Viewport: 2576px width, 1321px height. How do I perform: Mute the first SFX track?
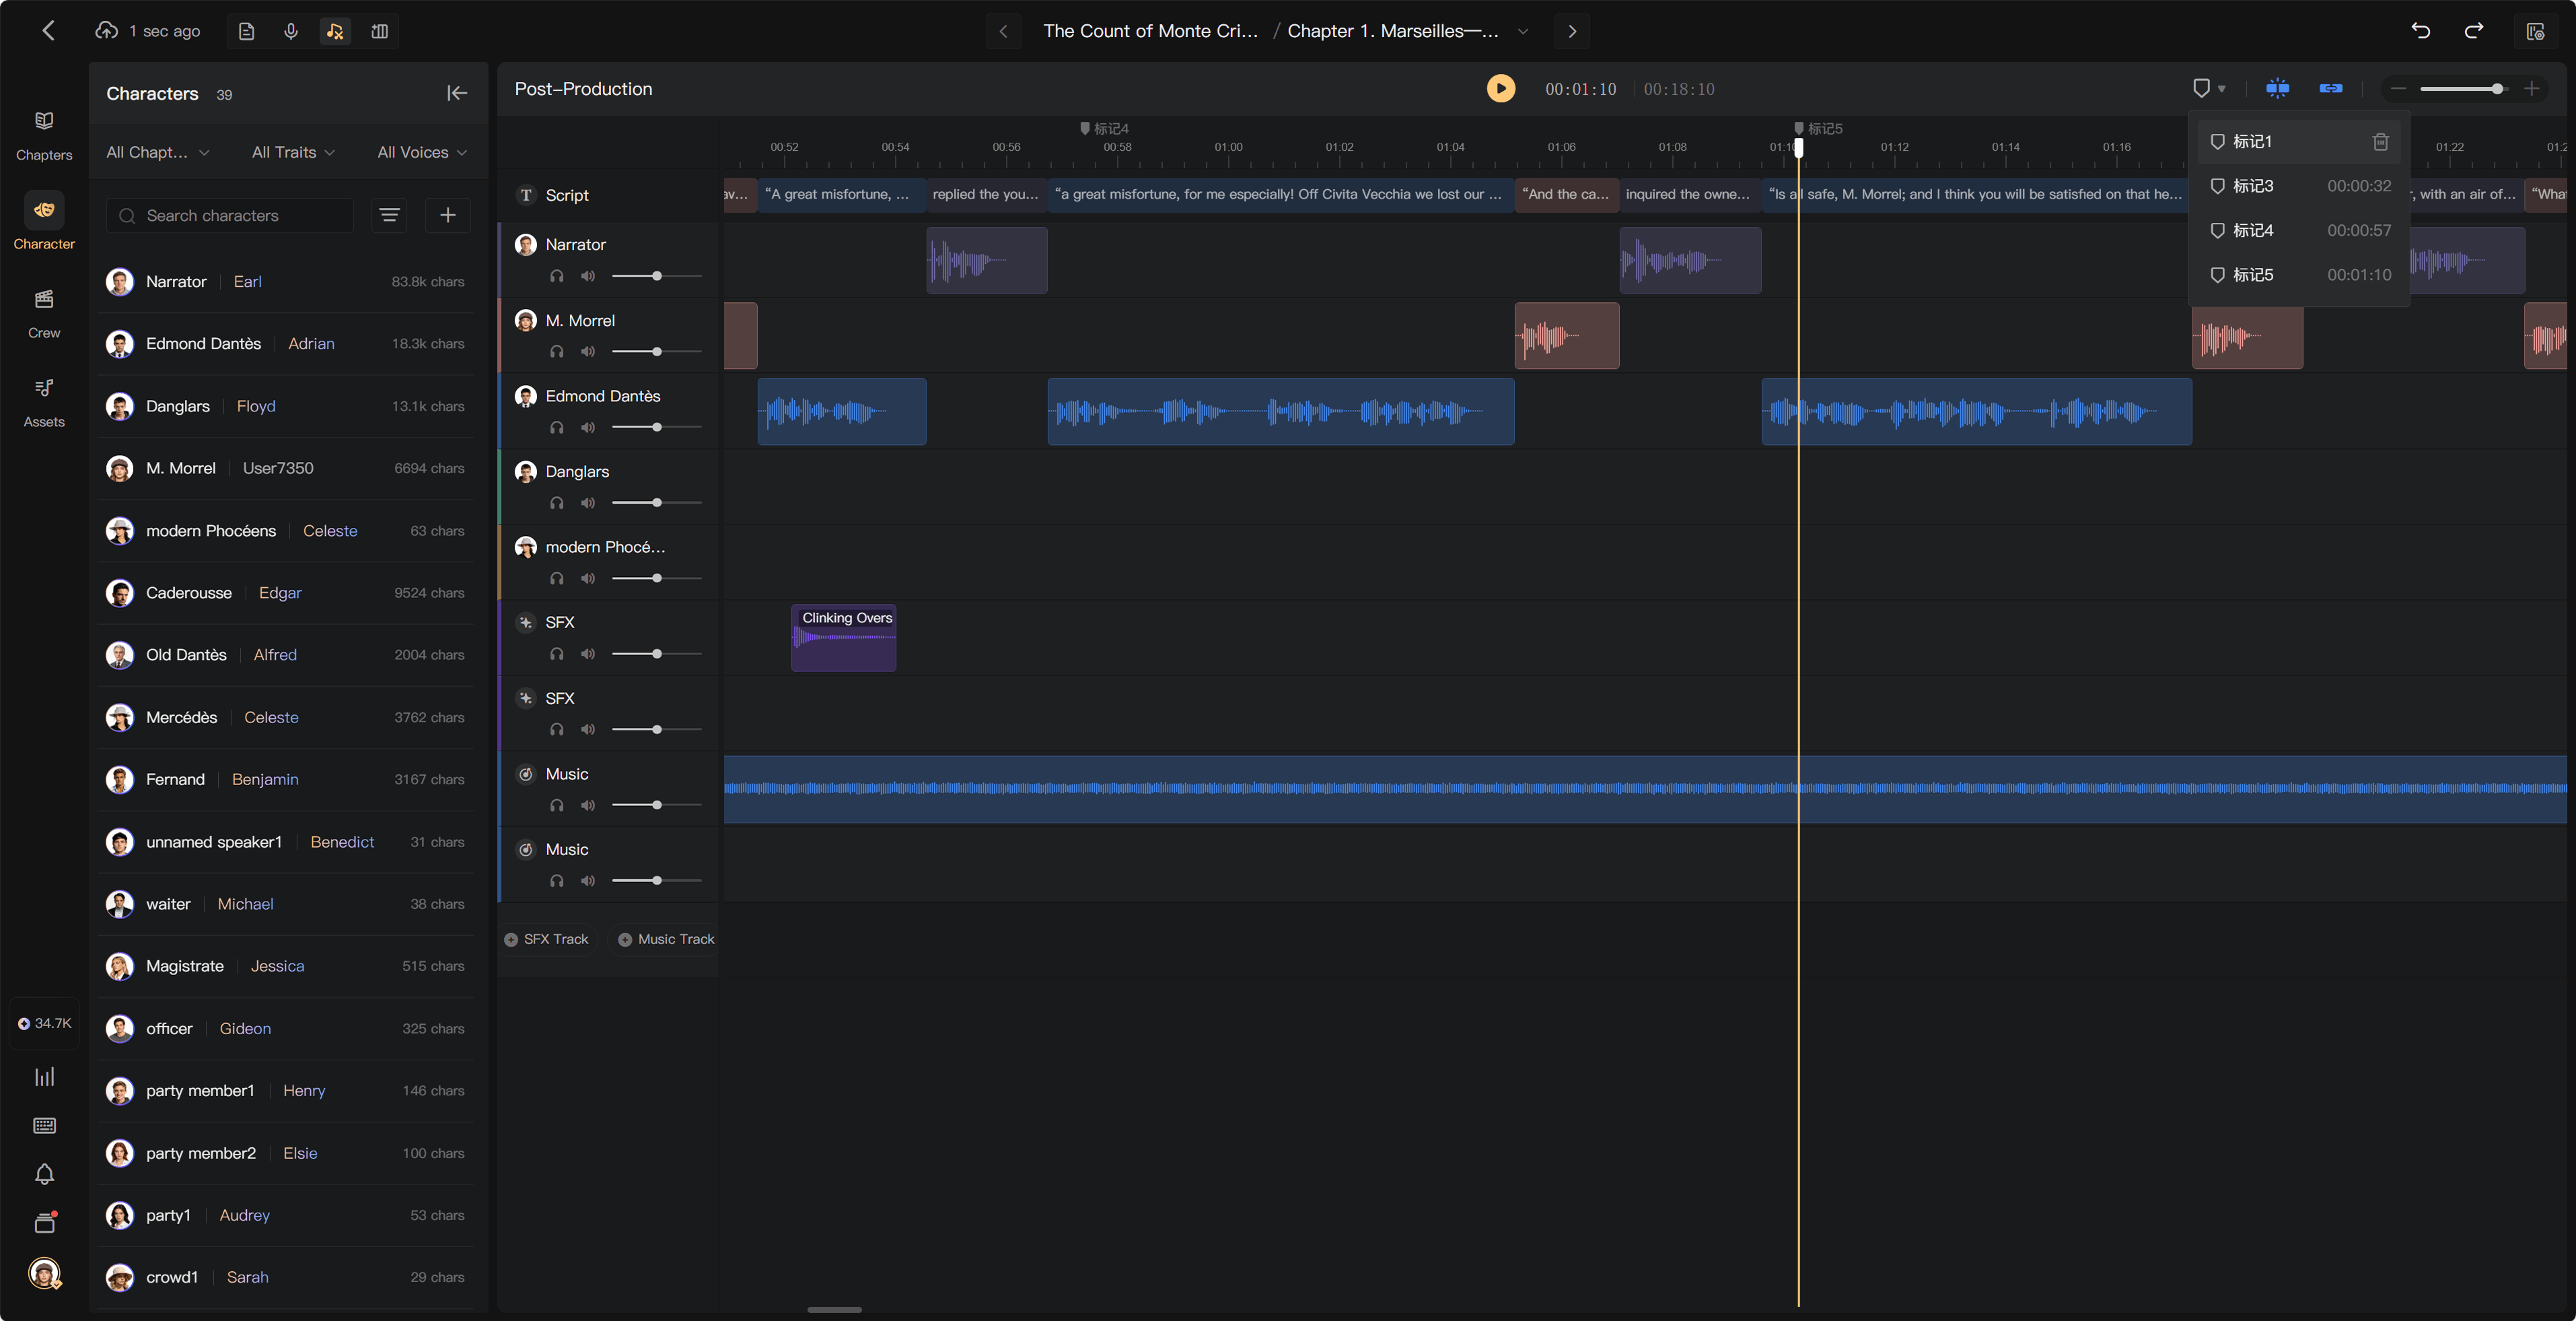coord(588,654)
